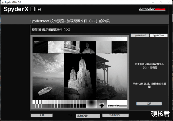Viewport: 173px width, 121px height.
Task: Click the foggy trees thumbnail in top row
Action: pyautogui.click(x=104, y=47)
